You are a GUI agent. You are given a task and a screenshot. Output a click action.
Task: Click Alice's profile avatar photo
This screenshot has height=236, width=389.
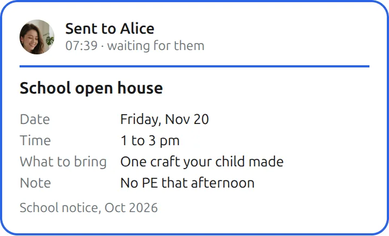(37, 37)
